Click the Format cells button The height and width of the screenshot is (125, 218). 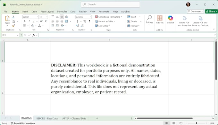click(133, 26)
